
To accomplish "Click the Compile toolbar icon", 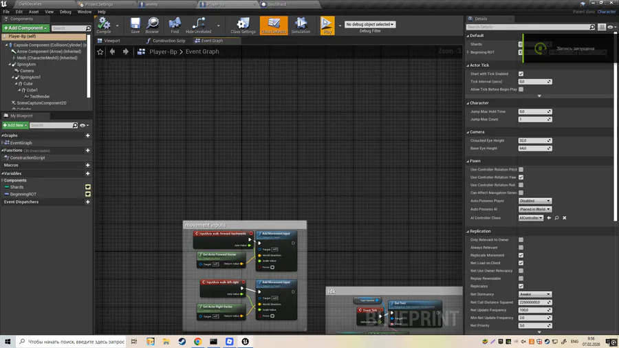I will (x=104, y=25).
